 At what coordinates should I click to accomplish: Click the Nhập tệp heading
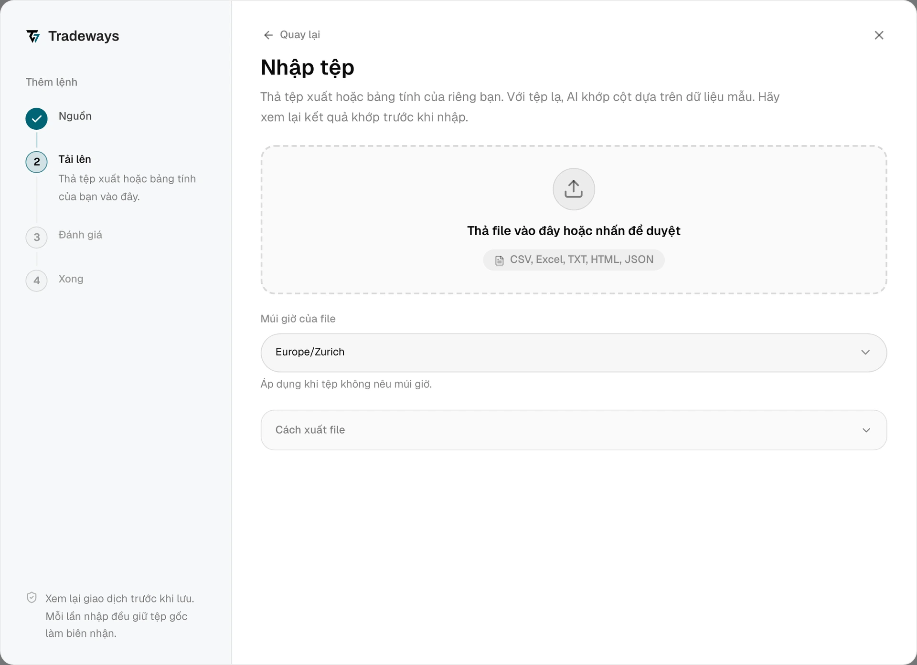(308, 68)
